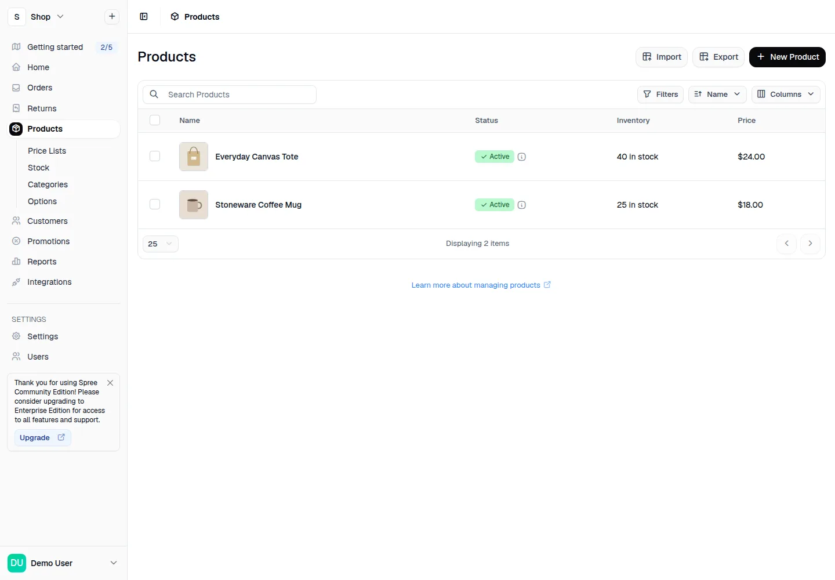Image resolution: width=835 pixels, height=580 pixels.
Task: Open the Filters panel
Action: point(660,94)
